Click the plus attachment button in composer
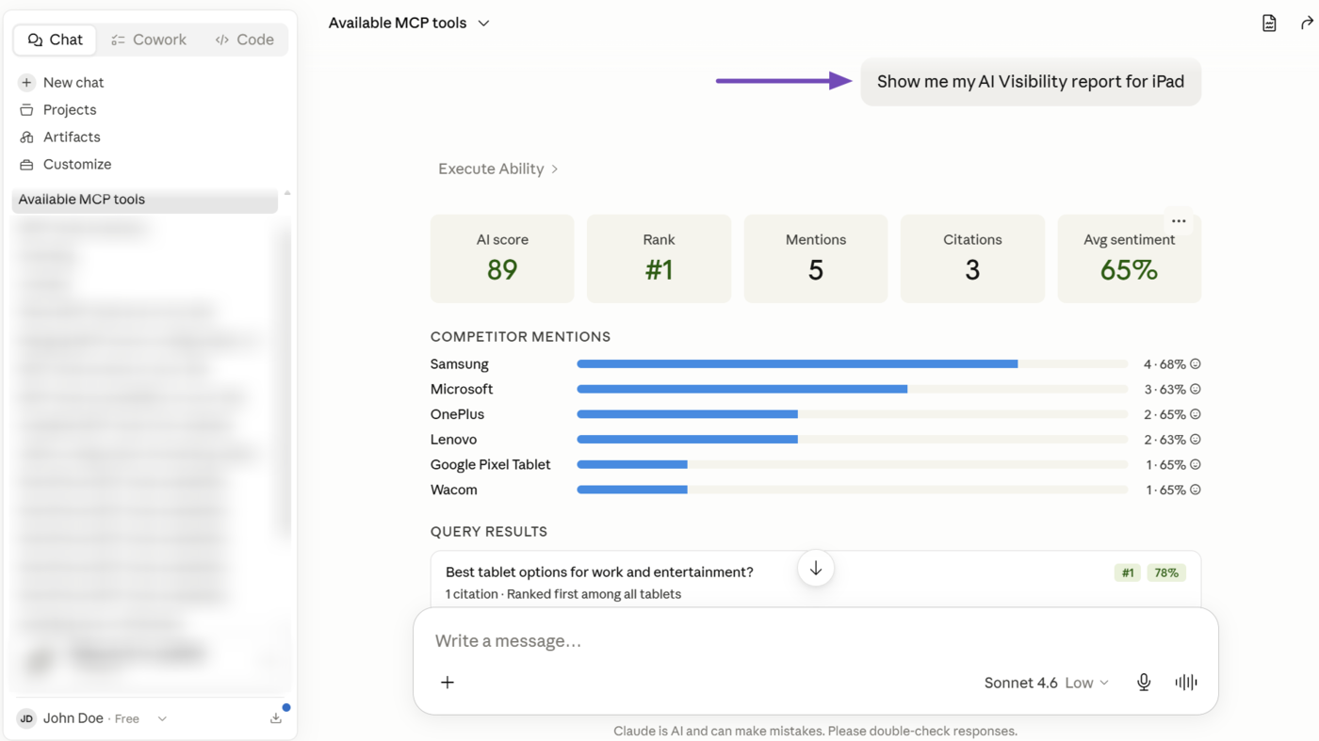The width and height of the screenshot is (1319, 741). 448,683
